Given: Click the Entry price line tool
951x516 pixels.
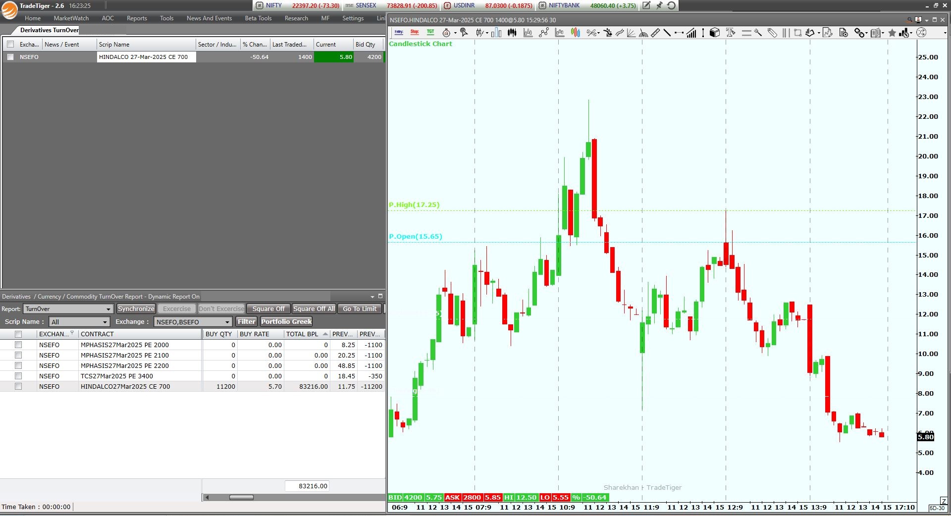Looking at the screenshot, I should tap(399, 32).
